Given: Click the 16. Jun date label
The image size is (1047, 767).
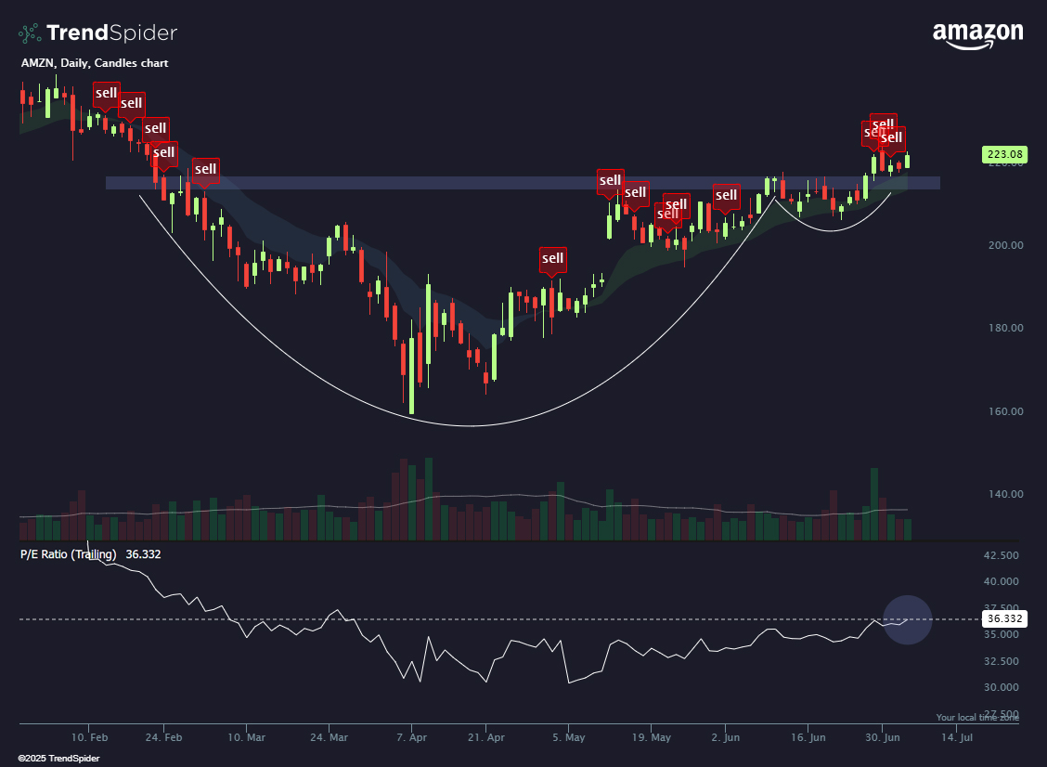Looking at the screenshot, I should click(808, 737).
